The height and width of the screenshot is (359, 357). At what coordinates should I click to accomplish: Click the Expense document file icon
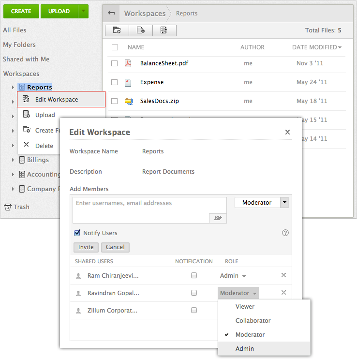coord(128,82)
